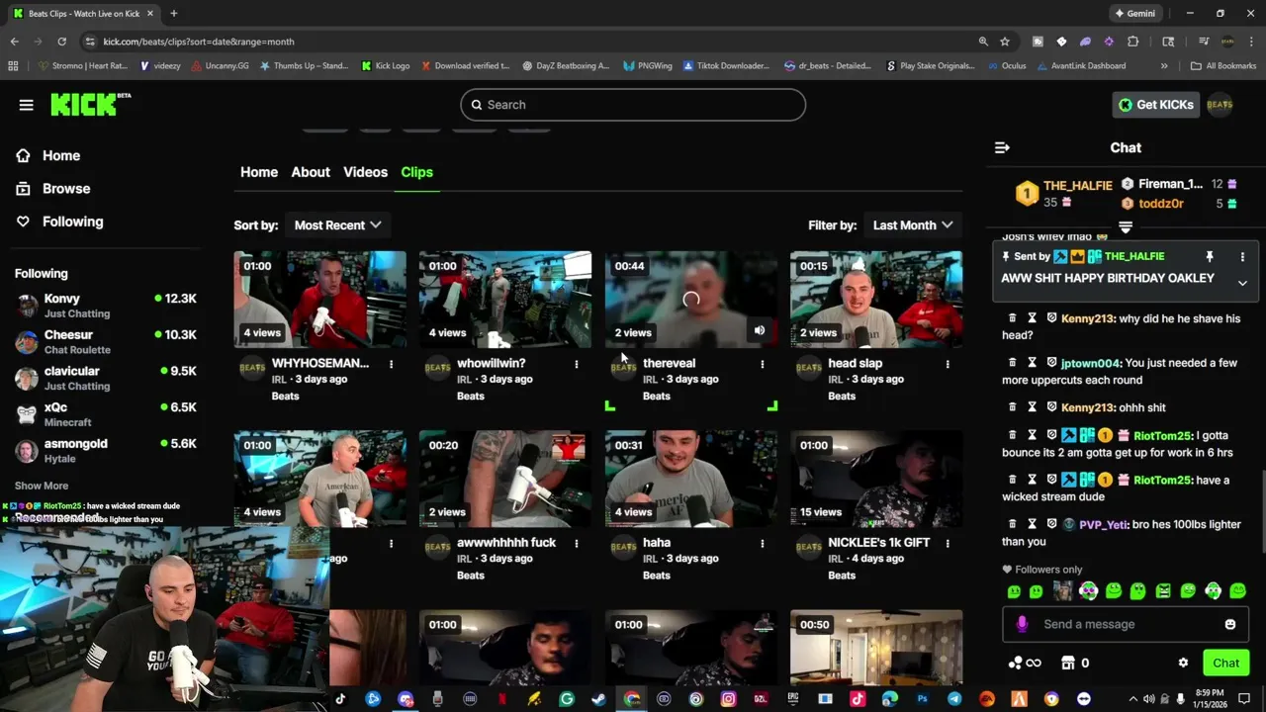1266x712 pixels.
Task: Open the emoji picker in message box
Action: 1229,624
